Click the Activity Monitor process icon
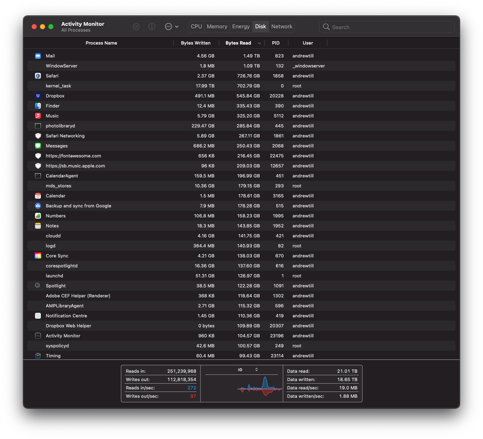 [38, 336]
